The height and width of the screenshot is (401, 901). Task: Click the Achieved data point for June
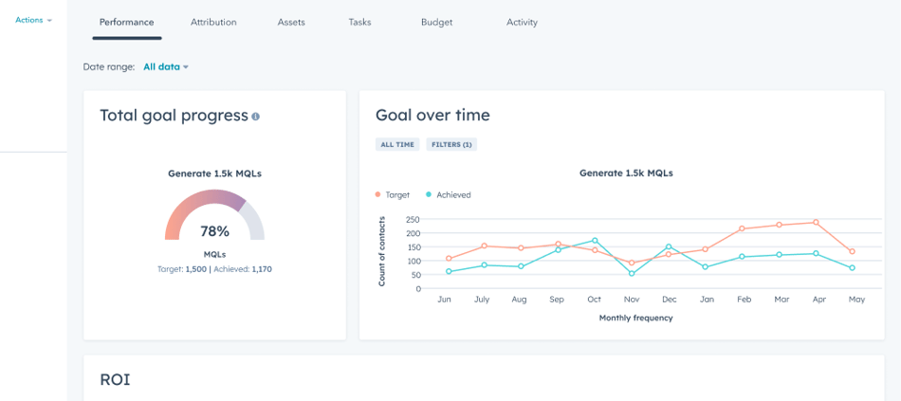click(449, 271)
